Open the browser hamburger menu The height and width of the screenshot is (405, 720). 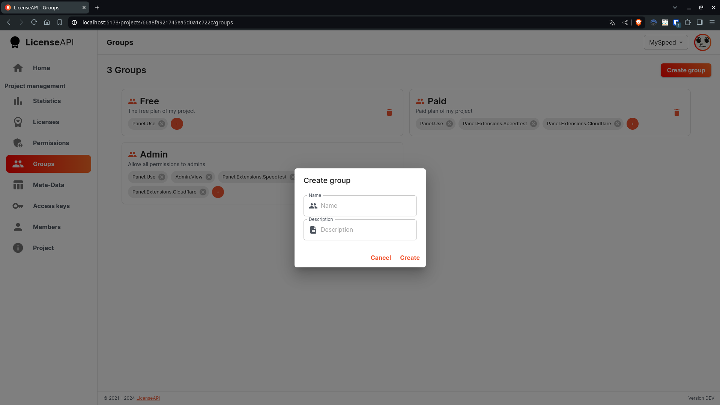712,22
